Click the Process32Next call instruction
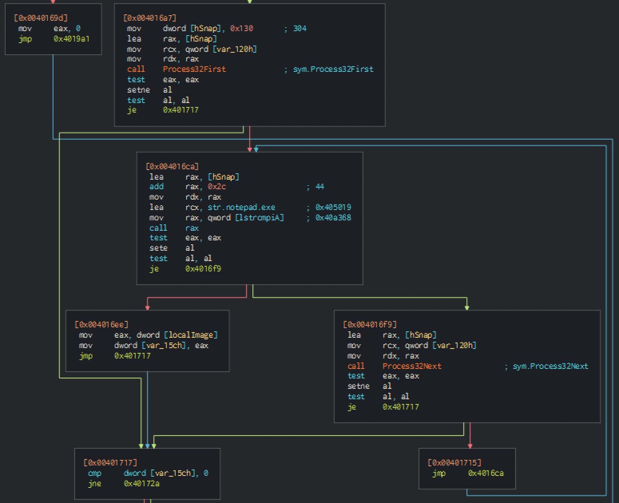 click(x=412, y=366)
